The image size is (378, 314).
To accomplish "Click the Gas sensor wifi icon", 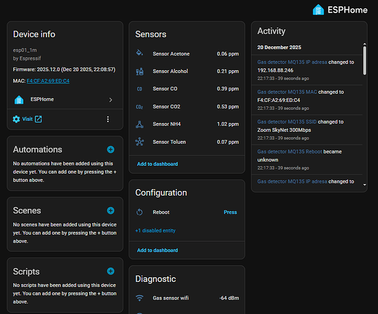I will coord(139,298).
